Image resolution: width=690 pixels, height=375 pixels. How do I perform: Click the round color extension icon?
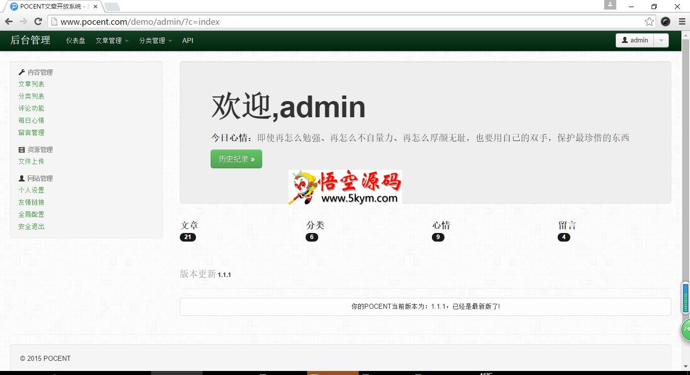[x=666, y=21]
